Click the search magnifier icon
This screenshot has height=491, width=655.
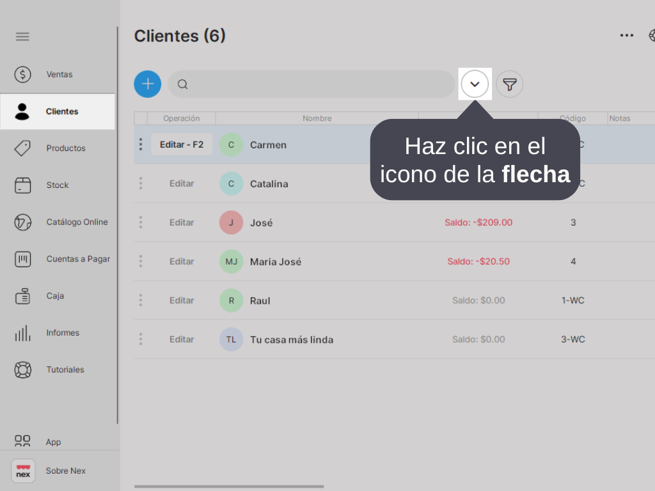coord(182,84)
